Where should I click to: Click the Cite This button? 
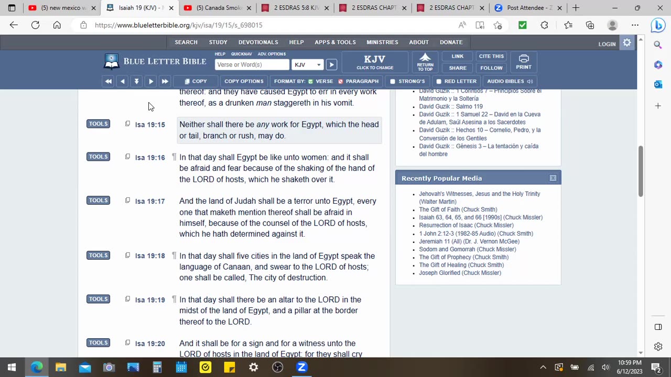pyautogui.click(x=491, y=57)
